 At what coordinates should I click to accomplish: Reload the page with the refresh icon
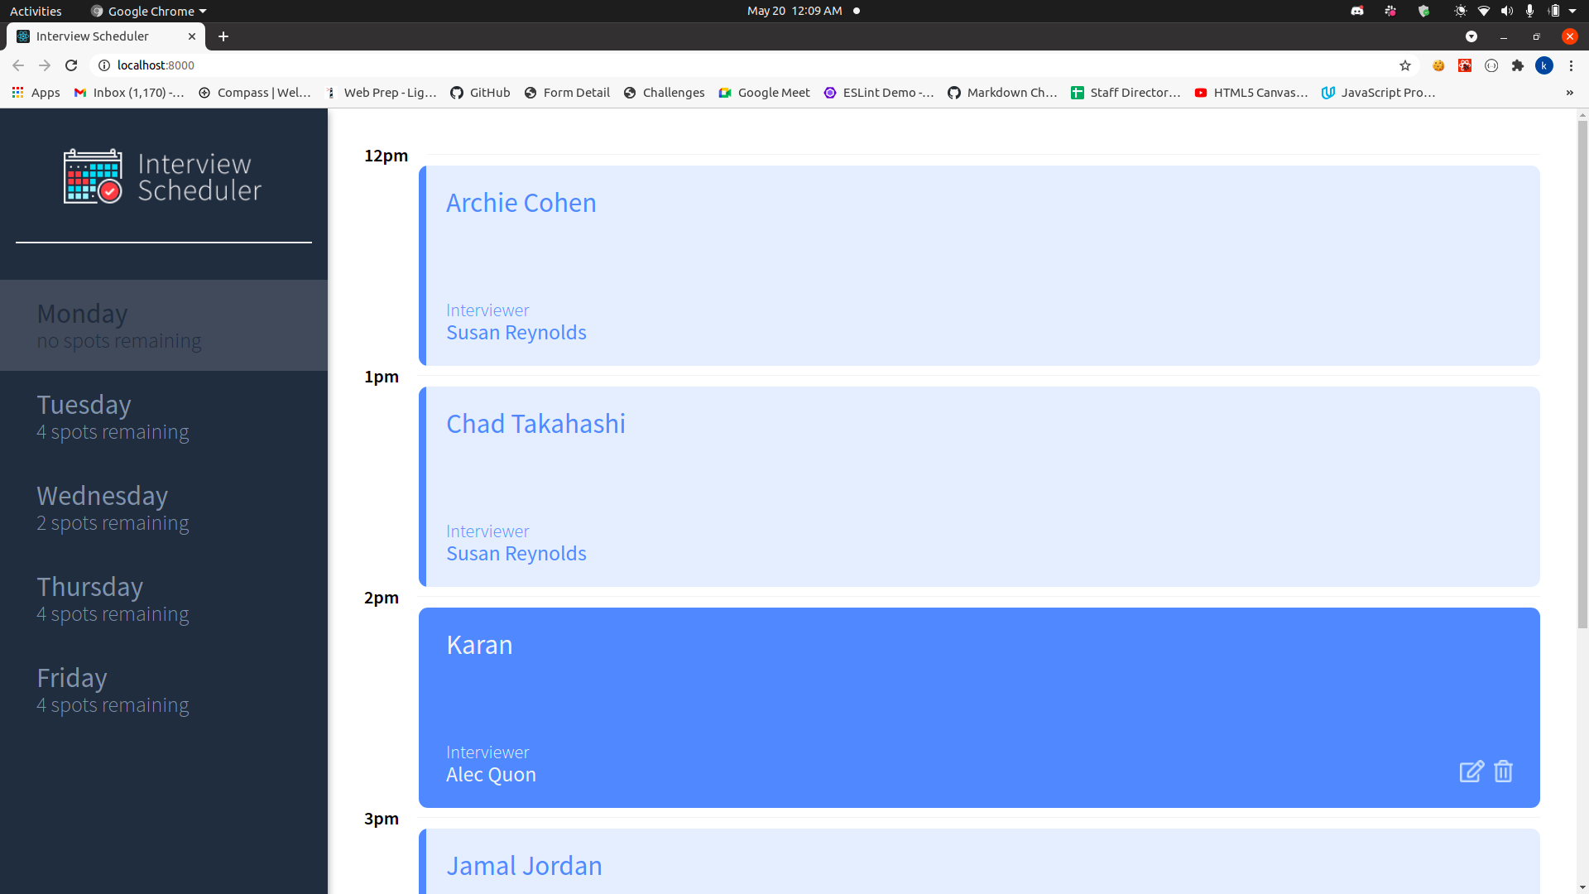click(x=71, y=65)
